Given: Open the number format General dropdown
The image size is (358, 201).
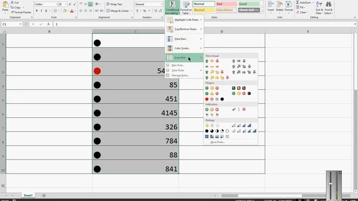Looking at the screenshot, I should [x=161, y=4].
